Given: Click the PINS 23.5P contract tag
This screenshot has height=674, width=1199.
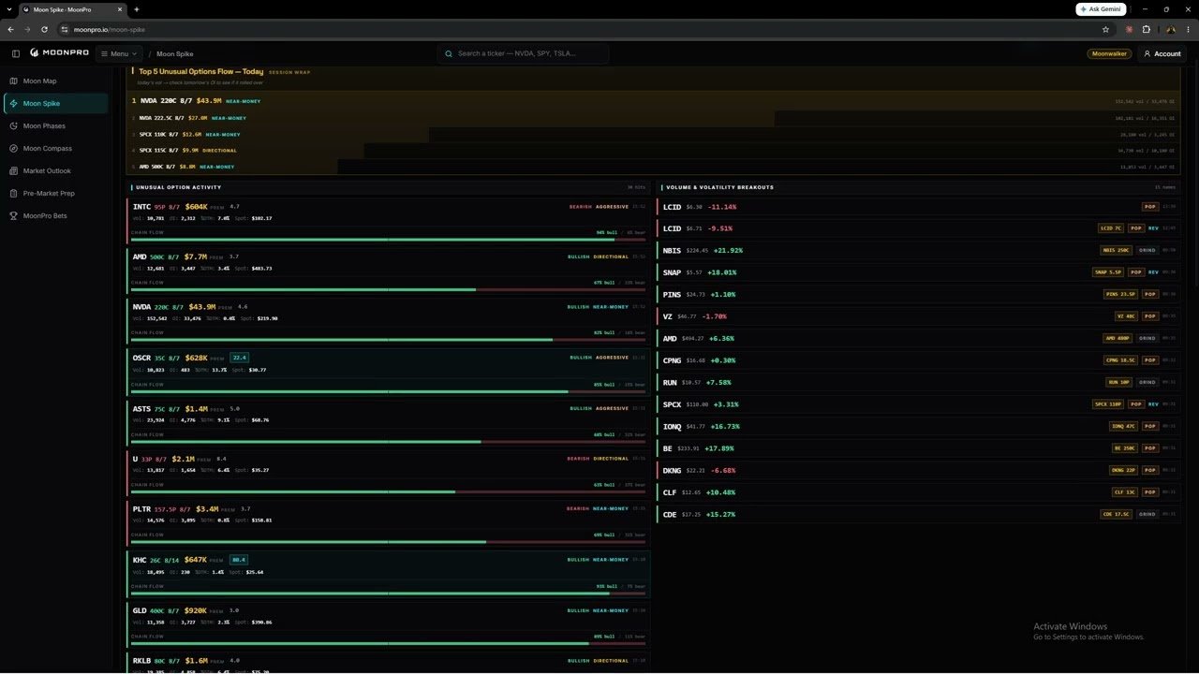Looking at the screenshot, I should (x=1119, y=295).
